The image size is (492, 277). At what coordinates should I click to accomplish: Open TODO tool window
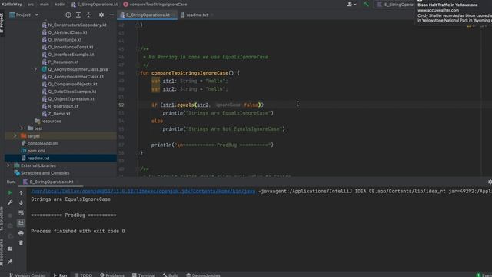84,275
